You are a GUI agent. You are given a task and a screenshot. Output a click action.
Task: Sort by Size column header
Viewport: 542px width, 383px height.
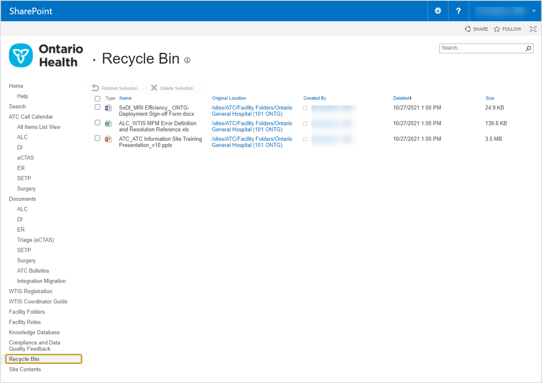490,98
